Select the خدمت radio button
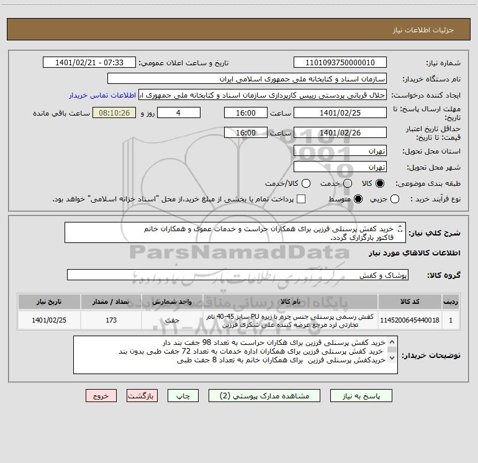 point(348,183)
